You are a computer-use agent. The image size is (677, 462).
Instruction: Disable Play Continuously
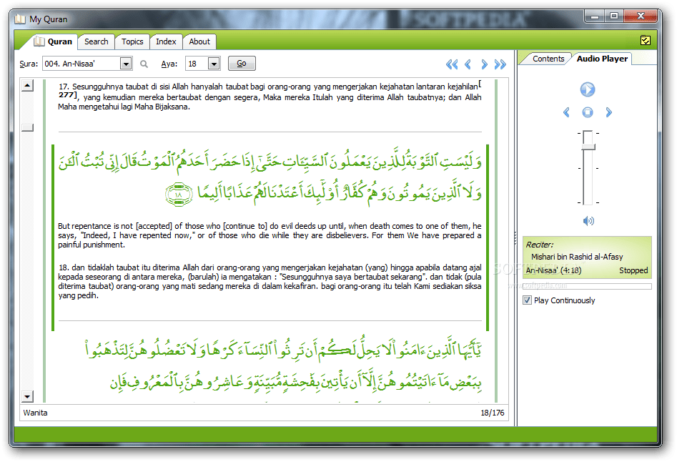(x=527, y=300)
